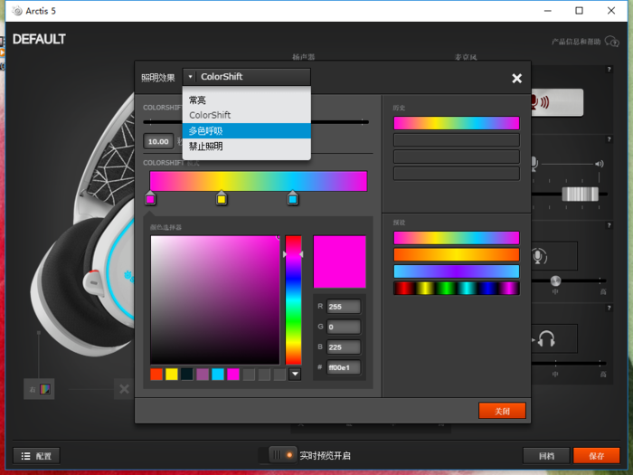Click the top-right question mark help
This screenshot has height=475, width=633.
click(609, 70)
